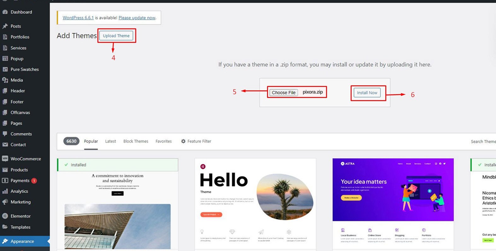This screenshot has width=496, height=251.
Task: Click the Media icon in sidebar
Action: tap(5, 80)
